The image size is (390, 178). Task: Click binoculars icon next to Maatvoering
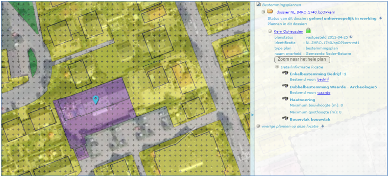[285, 99]
